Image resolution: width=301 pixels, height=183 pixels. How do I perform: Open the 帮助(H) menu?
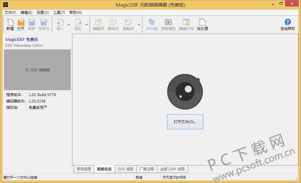(75, 13)
